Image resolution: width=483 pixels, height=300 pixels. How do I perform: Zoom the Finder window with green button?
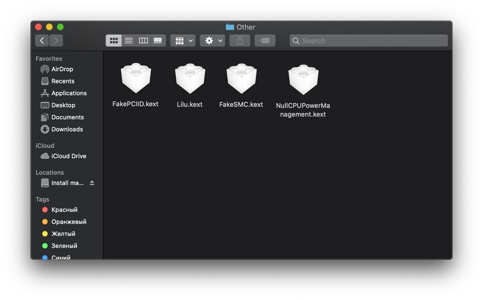(60, 27)
